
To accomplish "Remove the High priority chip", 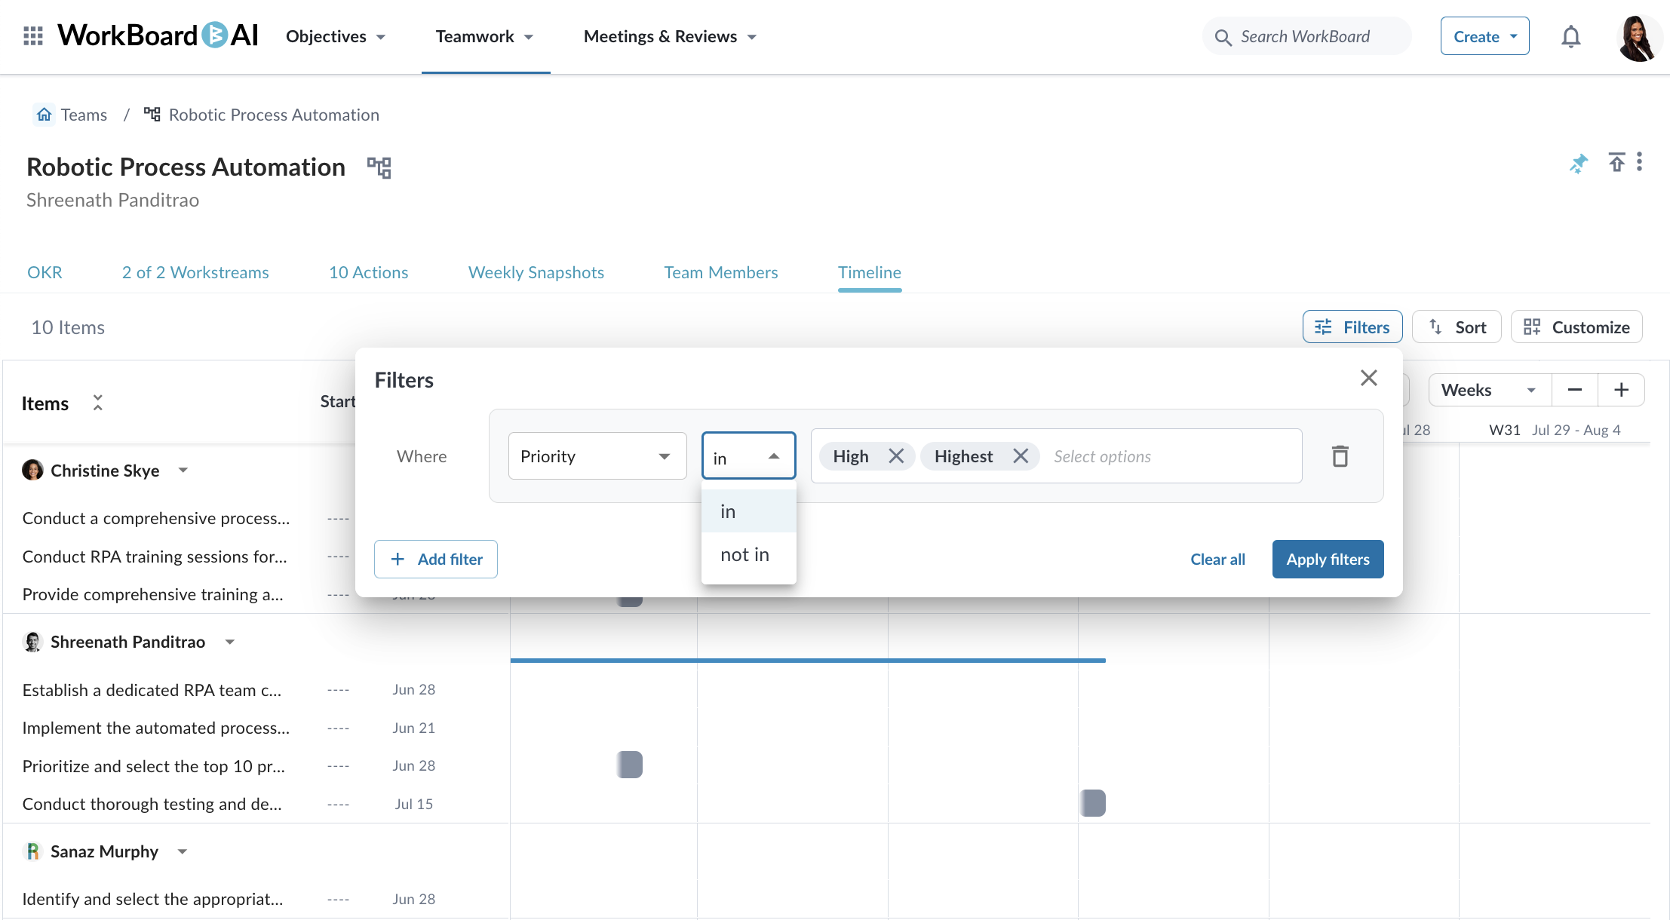I will (x=895, y=456).
